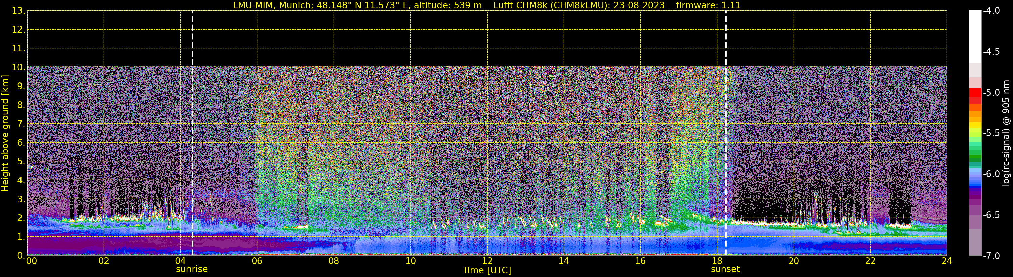The height and width of the screenshot is (277, 1013).
Task: Click the "12" tick label on the time axis
Action: coord(487,261)
